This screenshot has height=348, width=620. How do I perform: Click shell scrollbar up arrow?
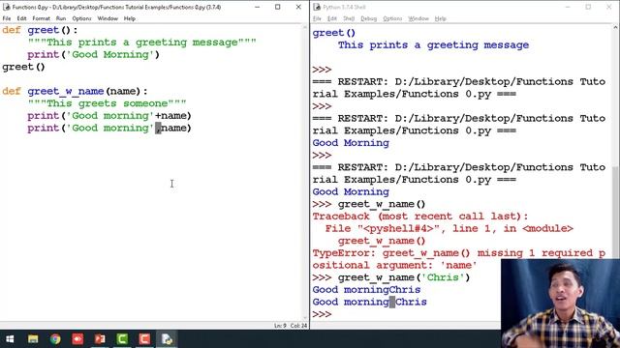[x=616, y=28]
